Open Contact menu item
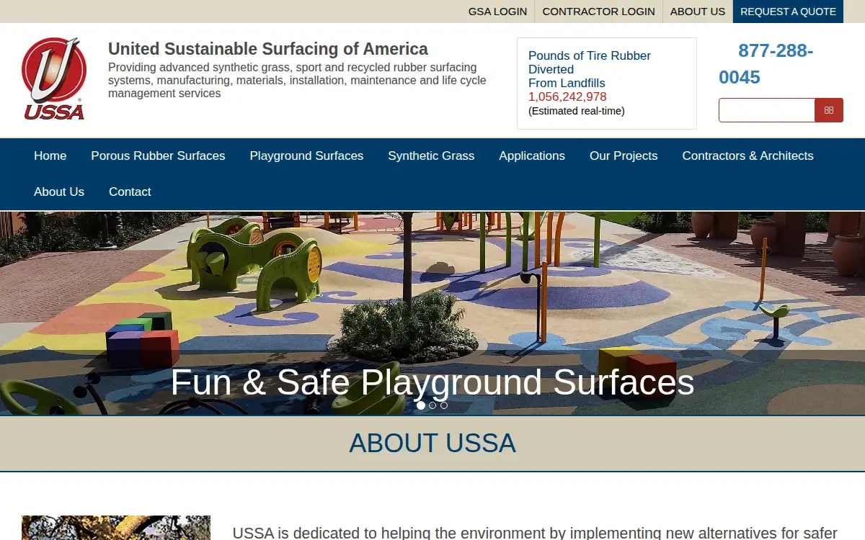865x540 pixels. (130, 192)
